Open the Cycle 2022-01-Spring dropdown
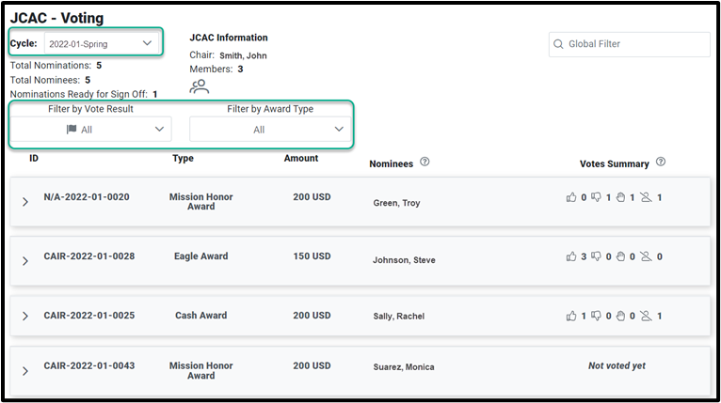Image resolution: width=721 pixels, height=403 pixels. (x=102, y=43)
